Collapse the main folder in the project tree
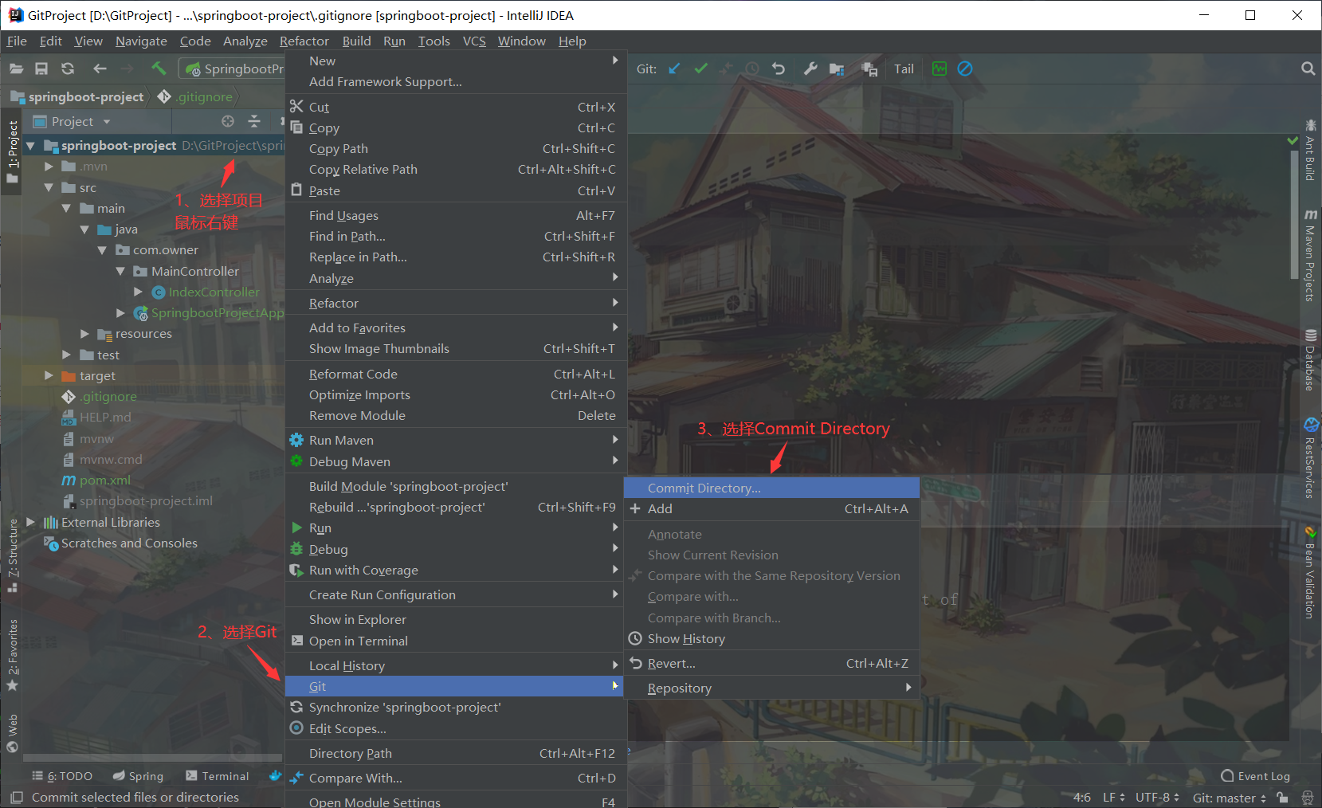Screen dimensions: 1322x808 tap(67, 208)
